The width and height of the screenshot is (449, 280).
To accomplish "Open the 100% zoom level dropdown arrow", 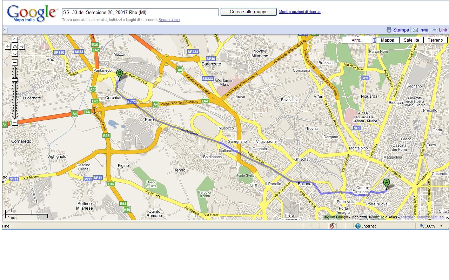I will (441, 226).
